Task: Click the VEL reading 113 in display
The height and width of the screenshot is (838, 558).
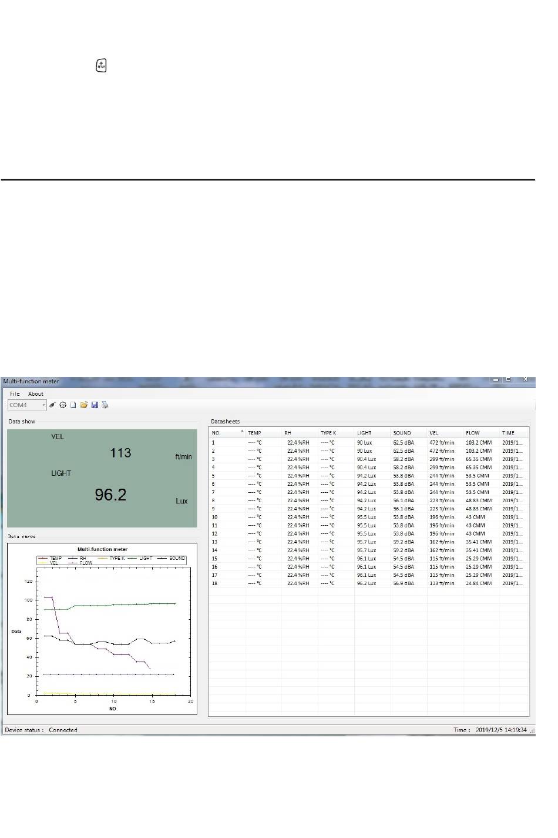Action: tap(120, 453)
